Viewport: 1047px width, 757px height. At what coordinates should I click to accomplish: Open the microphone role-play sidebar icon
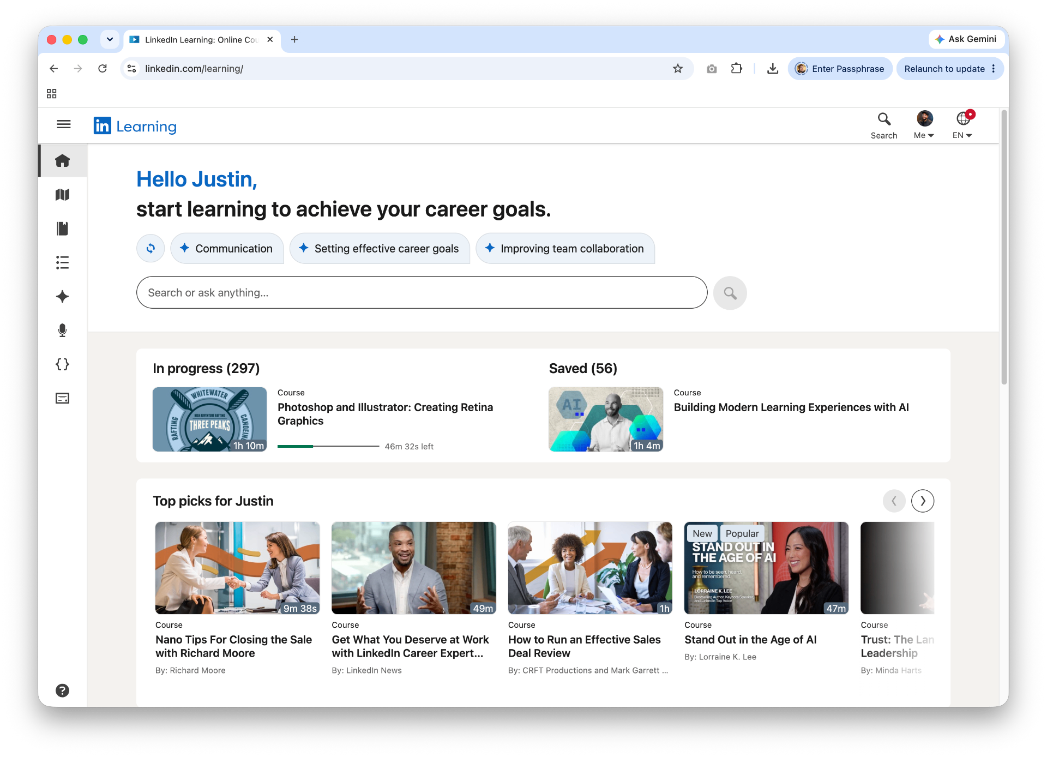pos(63,331)
